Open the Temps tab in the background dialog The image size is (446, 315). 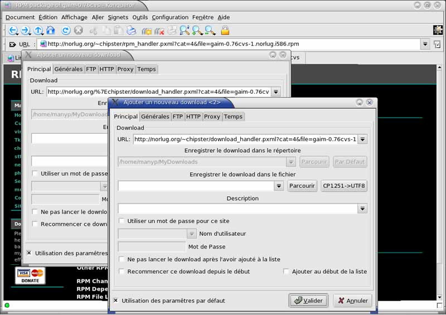tap(147, 69)
